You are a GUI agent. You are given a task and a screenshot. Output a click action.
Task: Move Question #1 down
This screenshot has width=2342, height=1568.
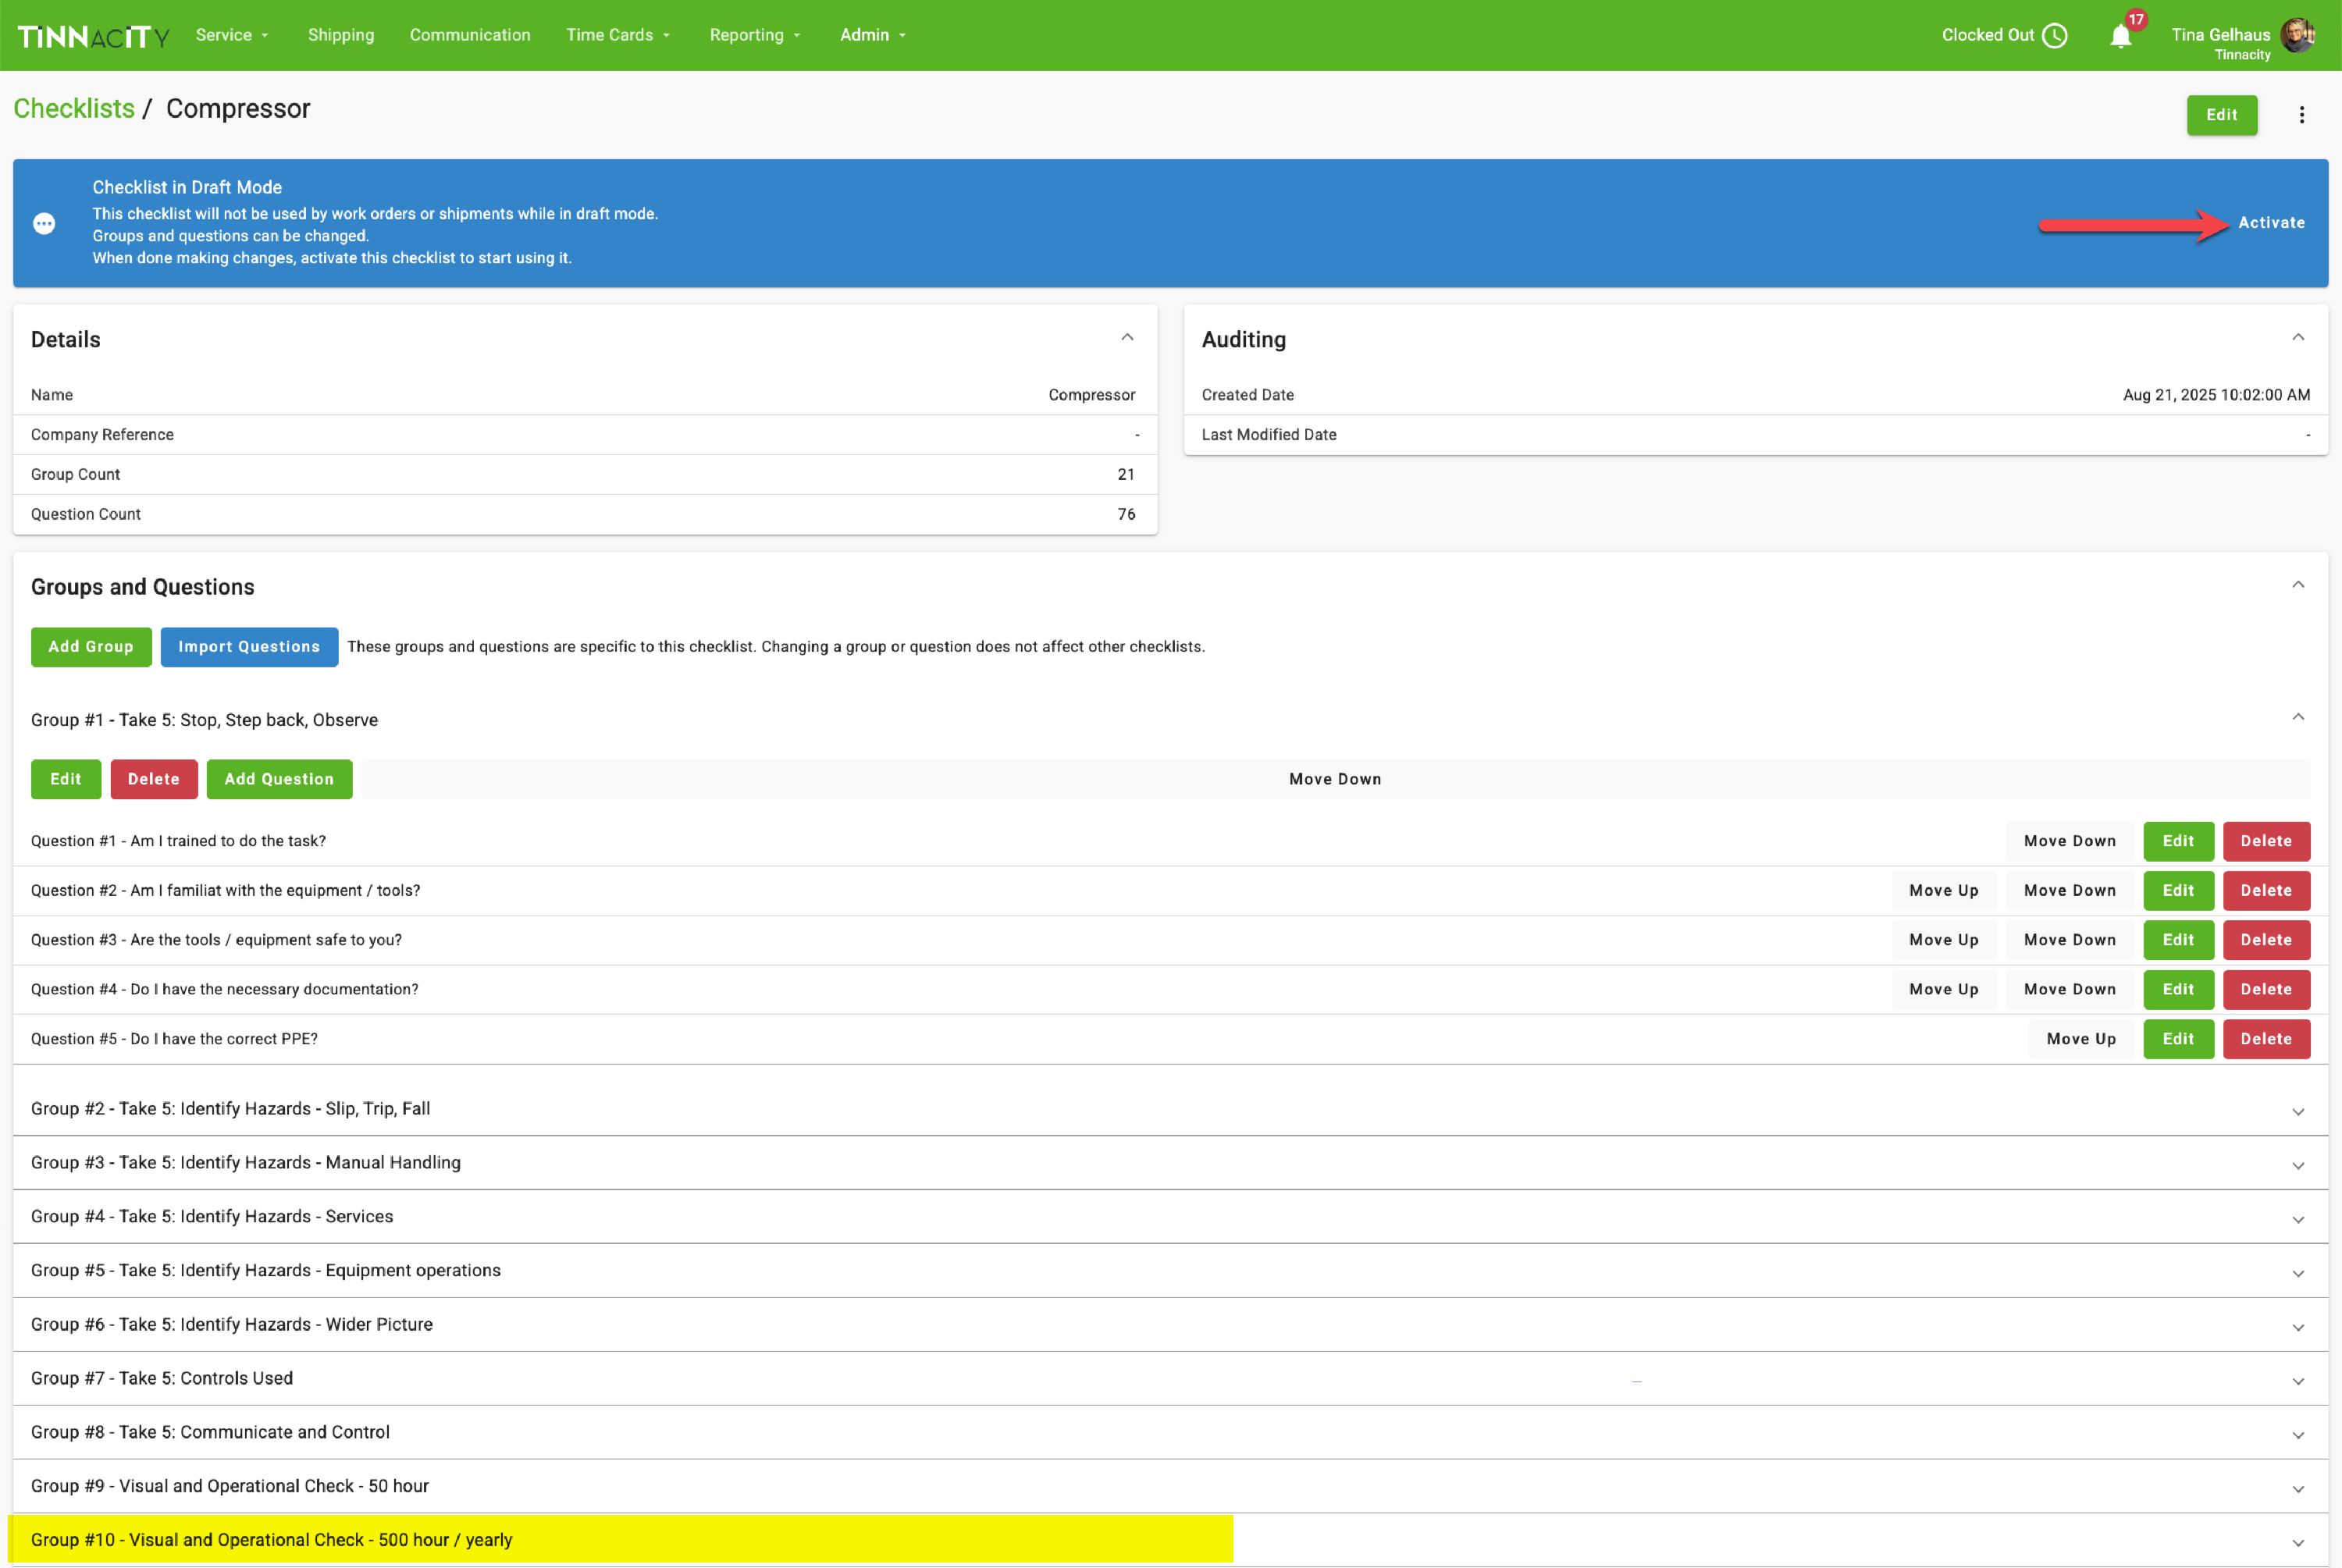tap(2069, 841)
